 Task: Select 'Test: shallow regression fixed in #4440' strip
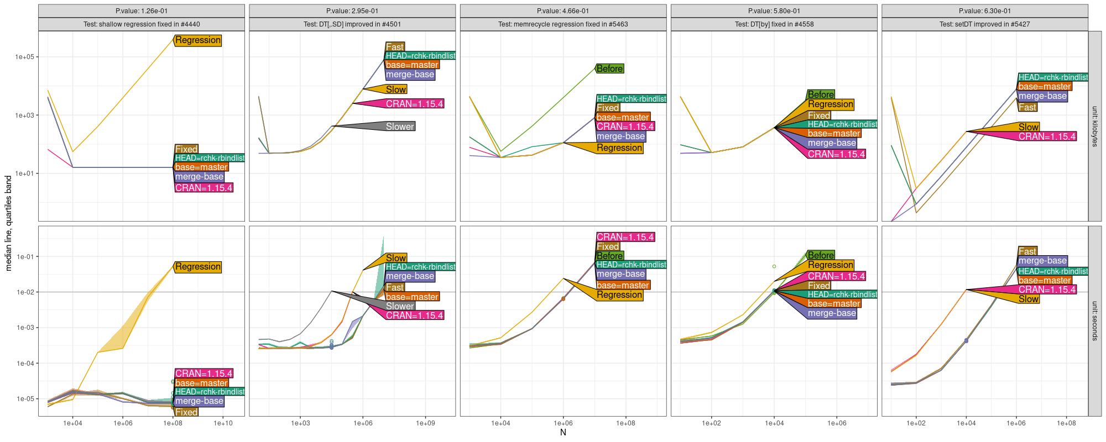pos(142,24)
